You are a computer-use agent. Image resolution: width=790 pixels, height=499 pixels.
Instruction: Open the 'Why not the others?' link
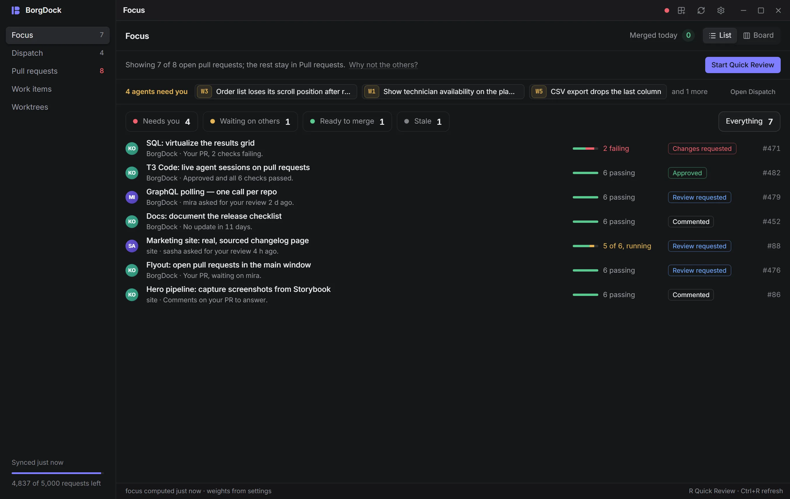click(x=383, y=65)
